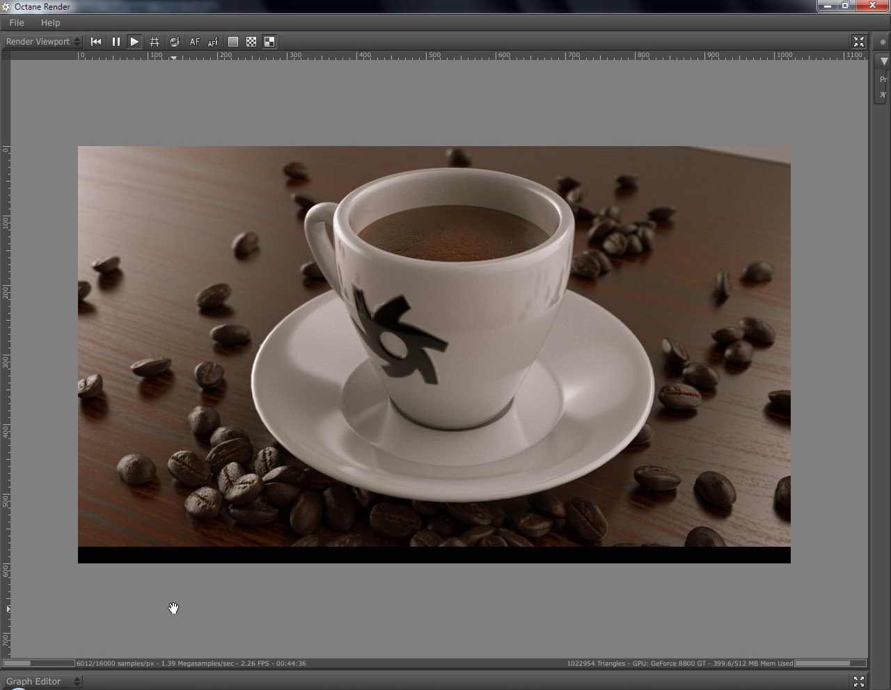Screen dimensions: 891x690
Task: Click the hash-shaped grid icon in toolbar
Action: click(155, 42)
